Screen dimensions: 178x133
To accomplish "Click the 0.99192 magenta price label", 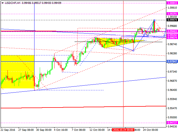I will tap(172, 35).
